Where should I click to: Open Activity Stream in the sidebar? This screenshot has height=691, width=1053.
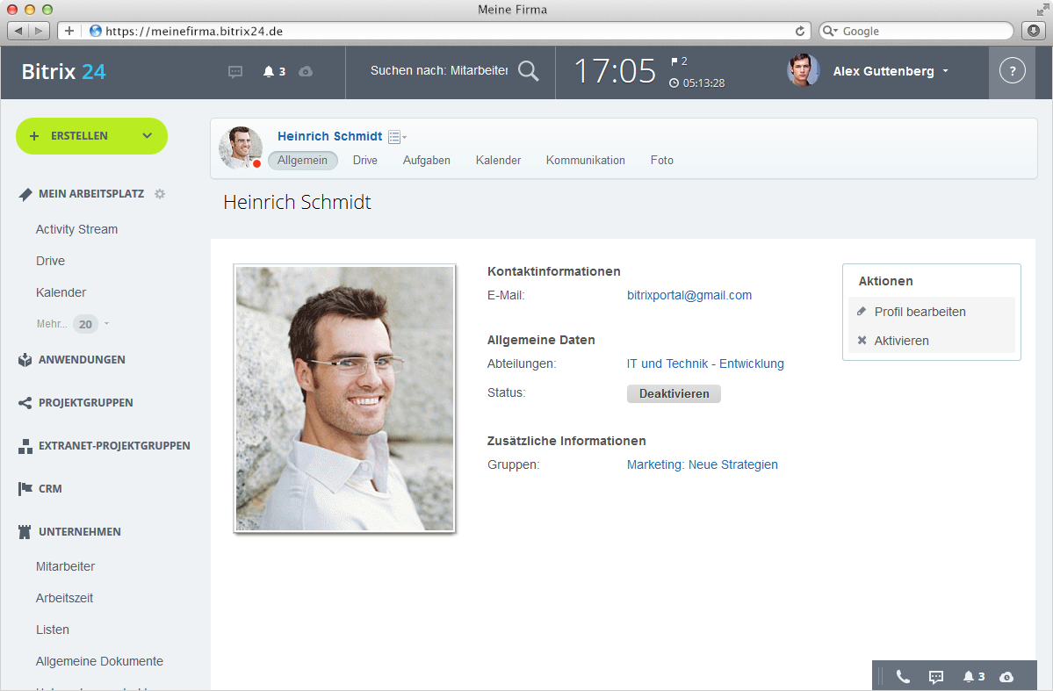pos(76,230)
